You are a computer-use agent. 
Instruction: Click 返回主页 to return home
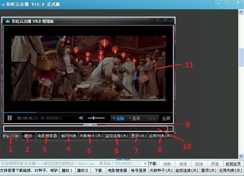pyautogui.click(x=232, y=164)
